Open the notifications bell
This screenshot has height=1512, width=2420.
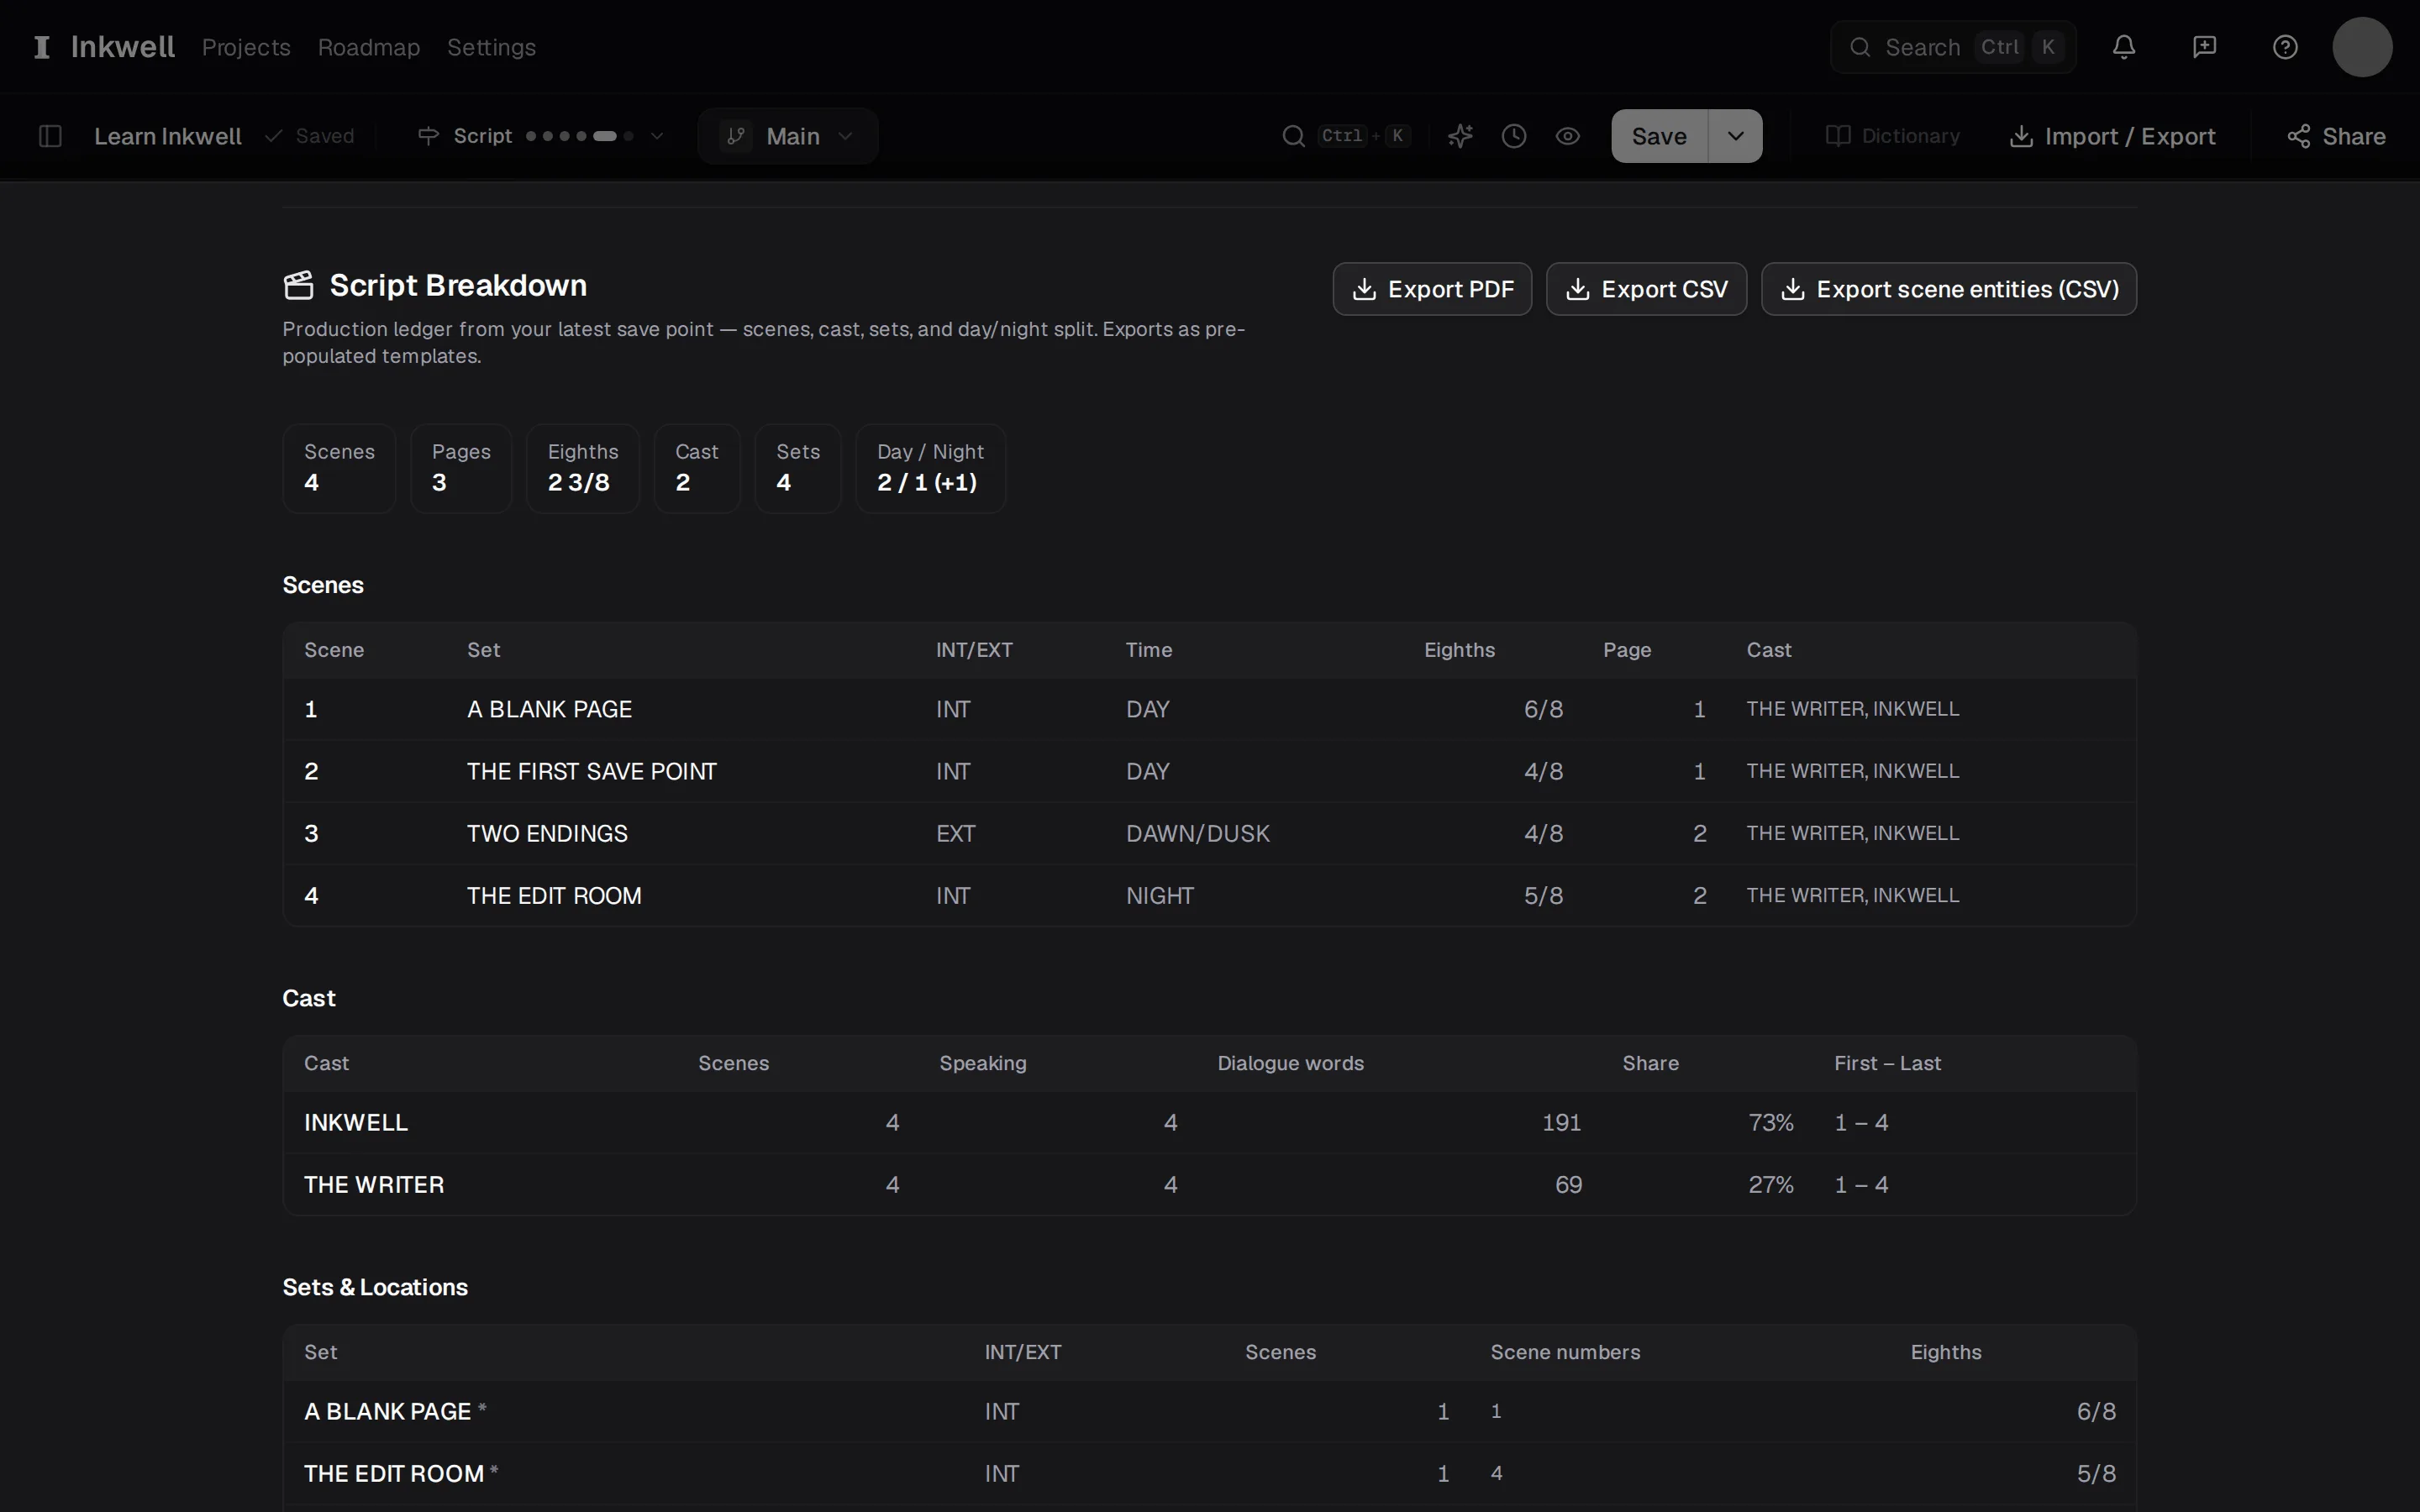[2124, 47]
